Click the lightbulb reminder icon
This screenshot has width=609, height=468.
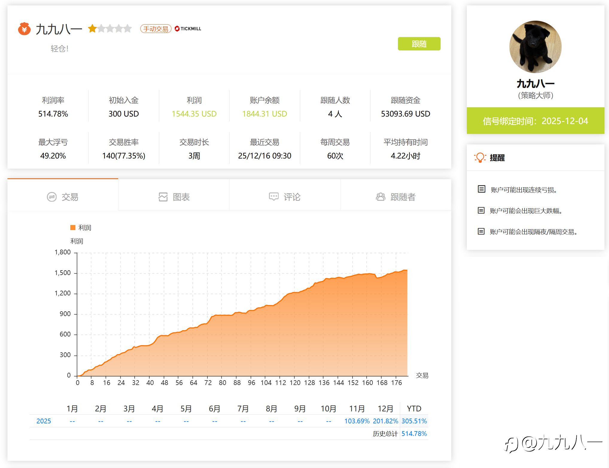480,157
